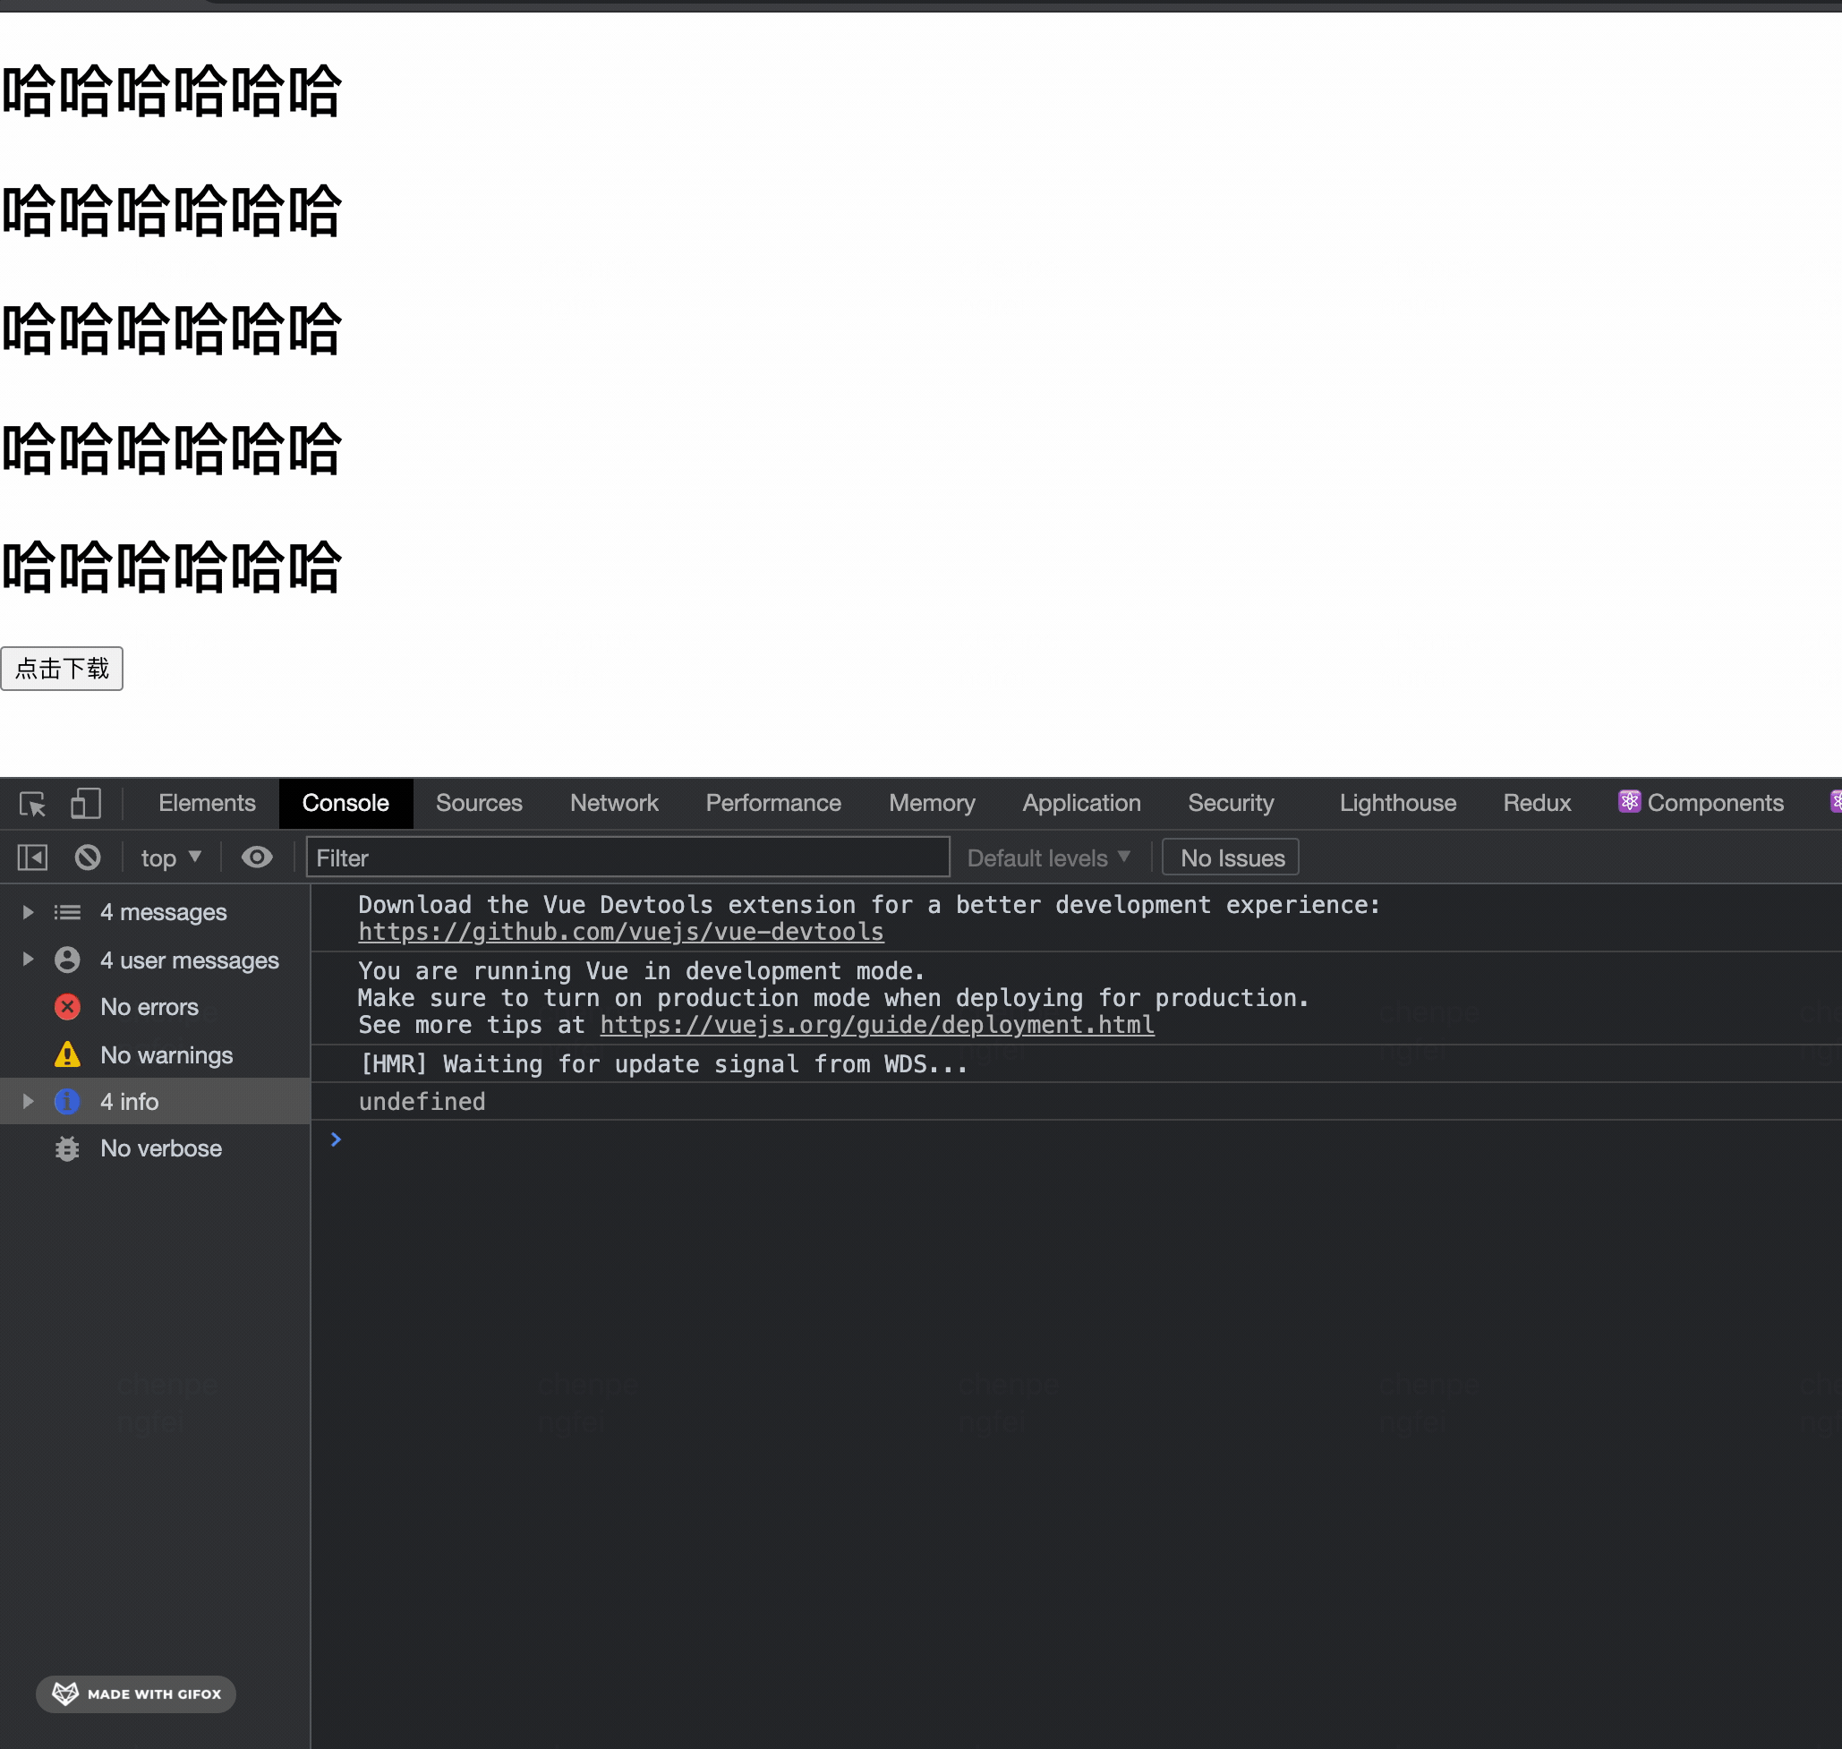Click the console prompt arrow
Image resolution: width=1842 pixels, height=1749 pixels.
(337, 1138)
